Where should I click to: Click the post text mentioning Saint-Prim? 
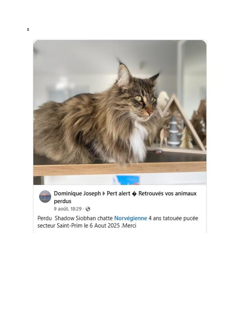tap(118, 222)
